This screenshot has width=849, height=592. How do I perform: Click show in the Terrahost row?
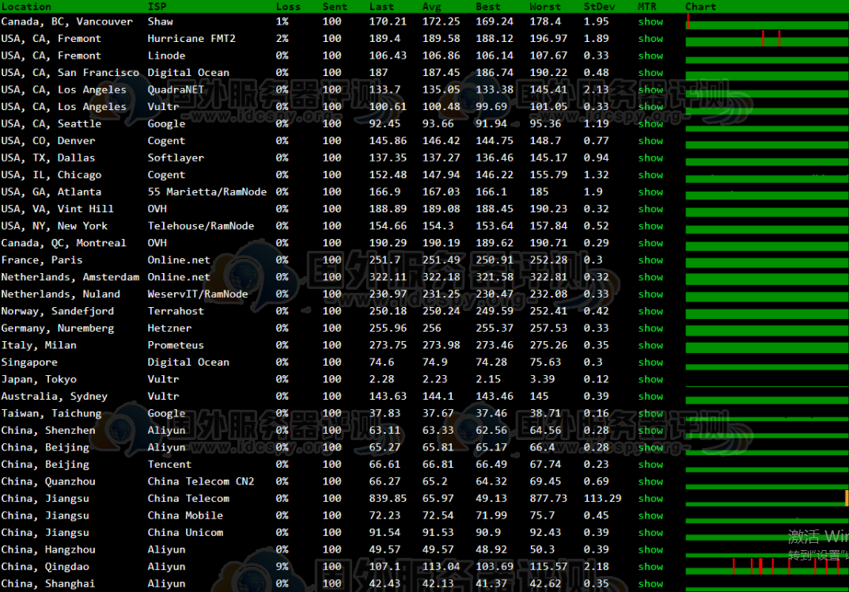650,311
